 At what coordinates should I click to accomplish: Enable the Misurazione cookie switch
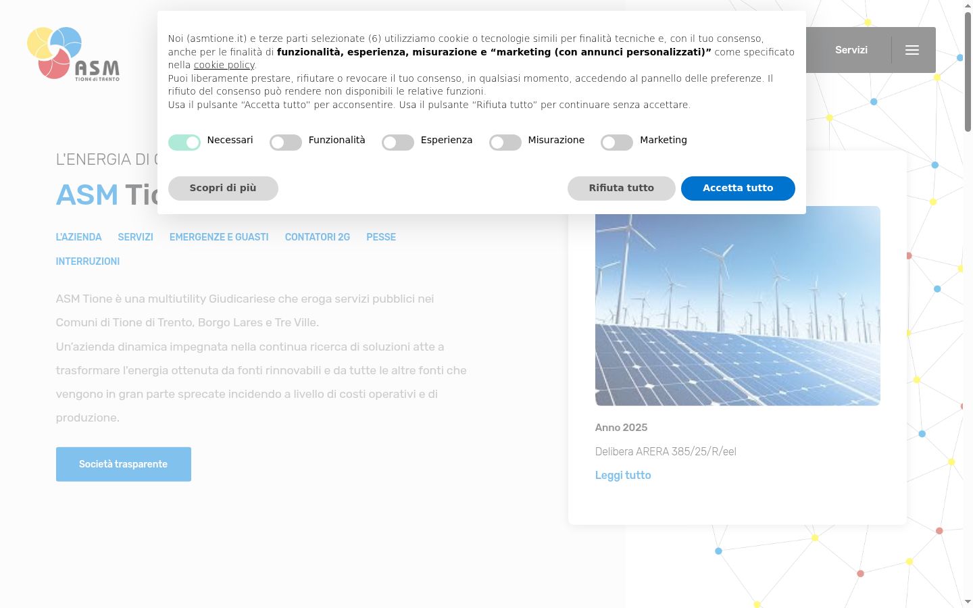tap(505, 142)
